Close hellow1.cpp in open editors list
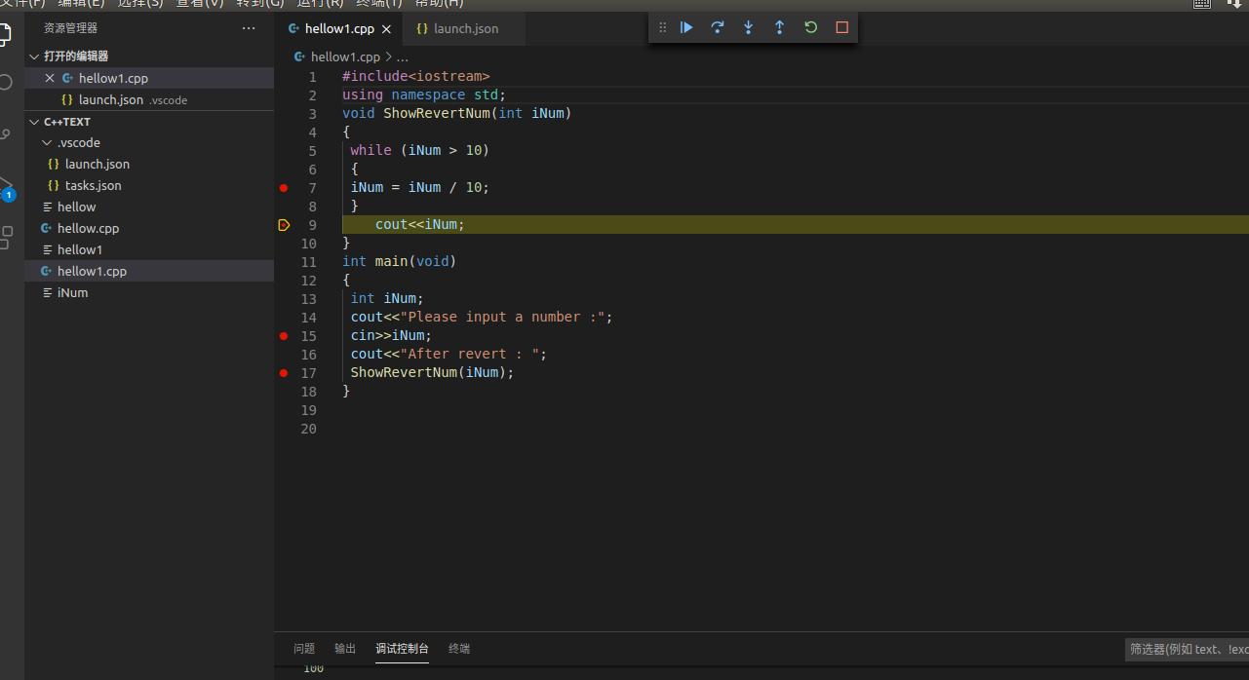The height and width of the screenshot is (680, 1249). [x=50, y=78]
